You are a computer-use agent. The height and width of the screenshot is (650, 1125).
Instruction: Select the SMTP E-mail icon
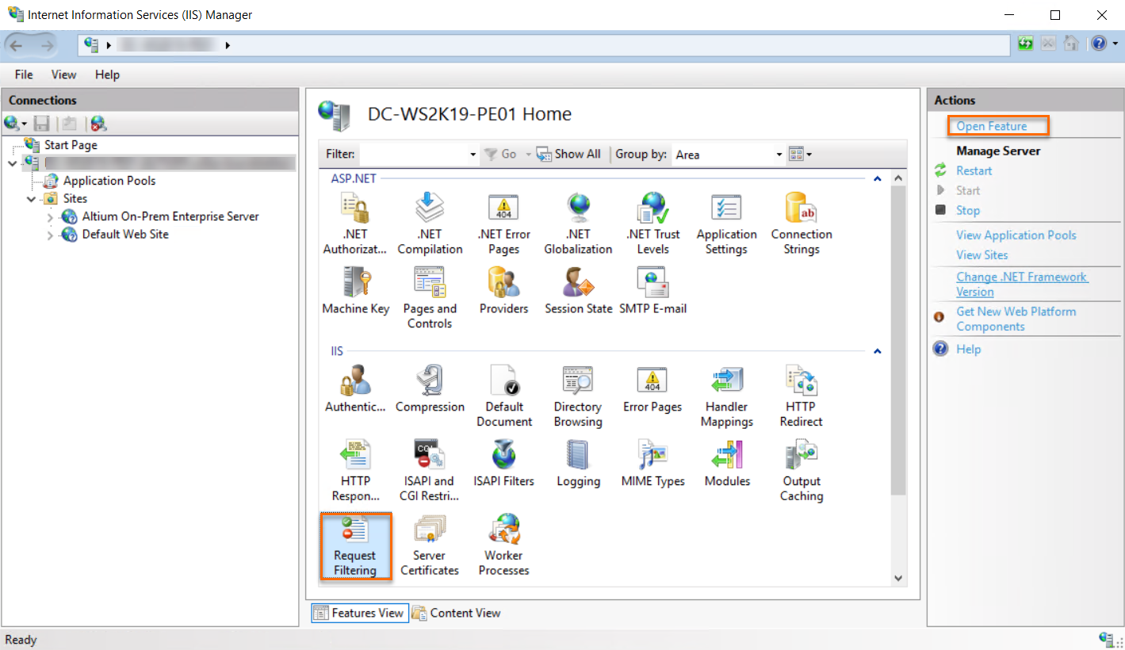(653, 291)
